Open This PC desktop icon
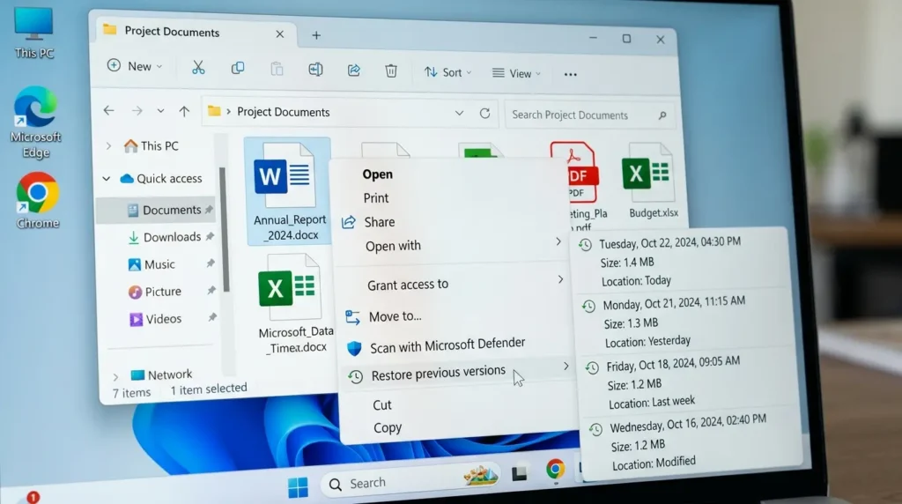 (34, 33)
